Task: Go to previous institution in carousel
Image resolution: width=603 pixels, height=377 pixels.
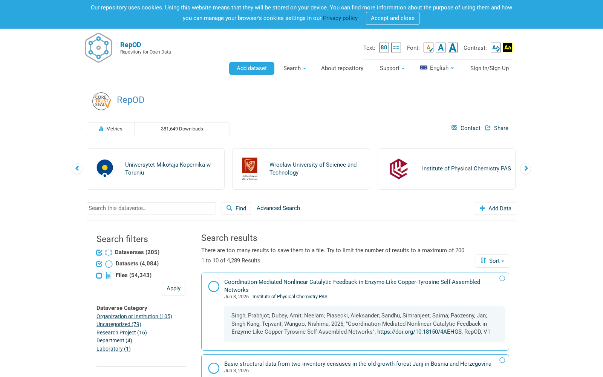Action: point(77,169)
